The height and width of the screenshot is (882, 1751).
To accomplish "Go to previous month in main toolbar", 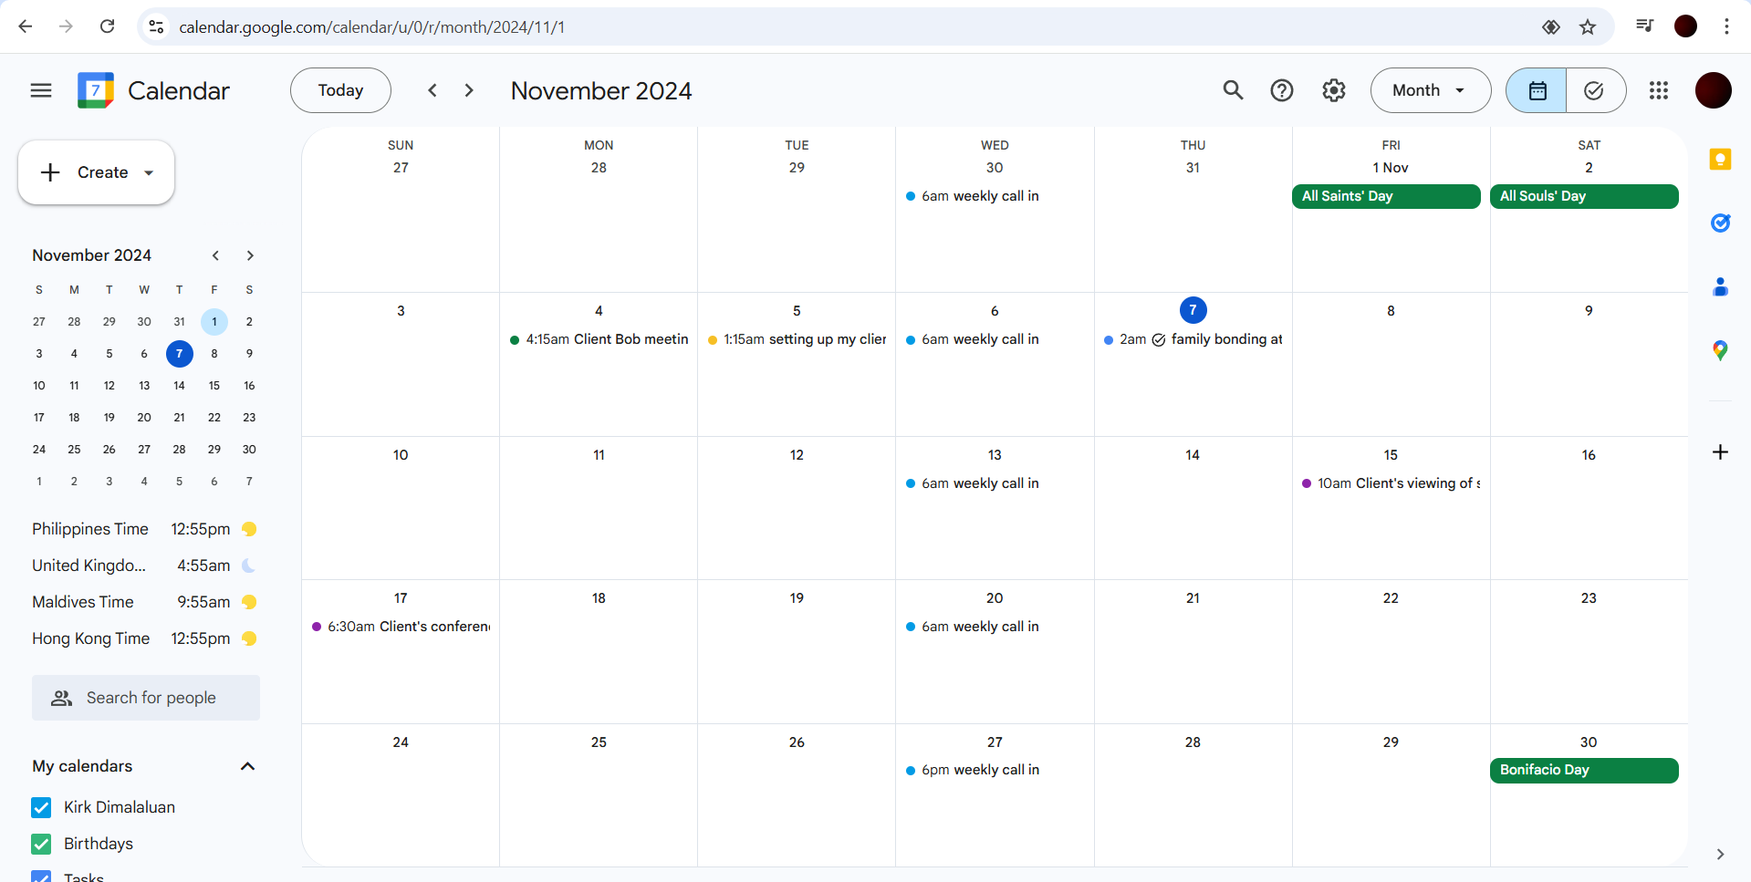I will coord(433,90).
